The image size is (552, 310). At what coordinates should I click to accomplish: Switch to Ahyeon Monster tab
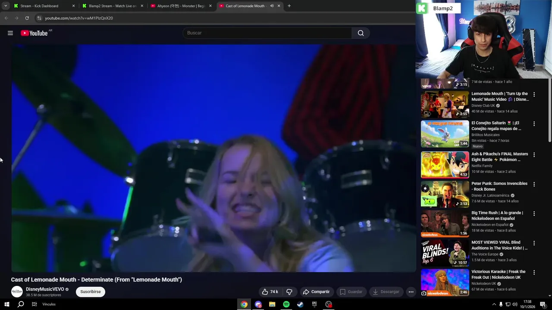coord(181,6)
